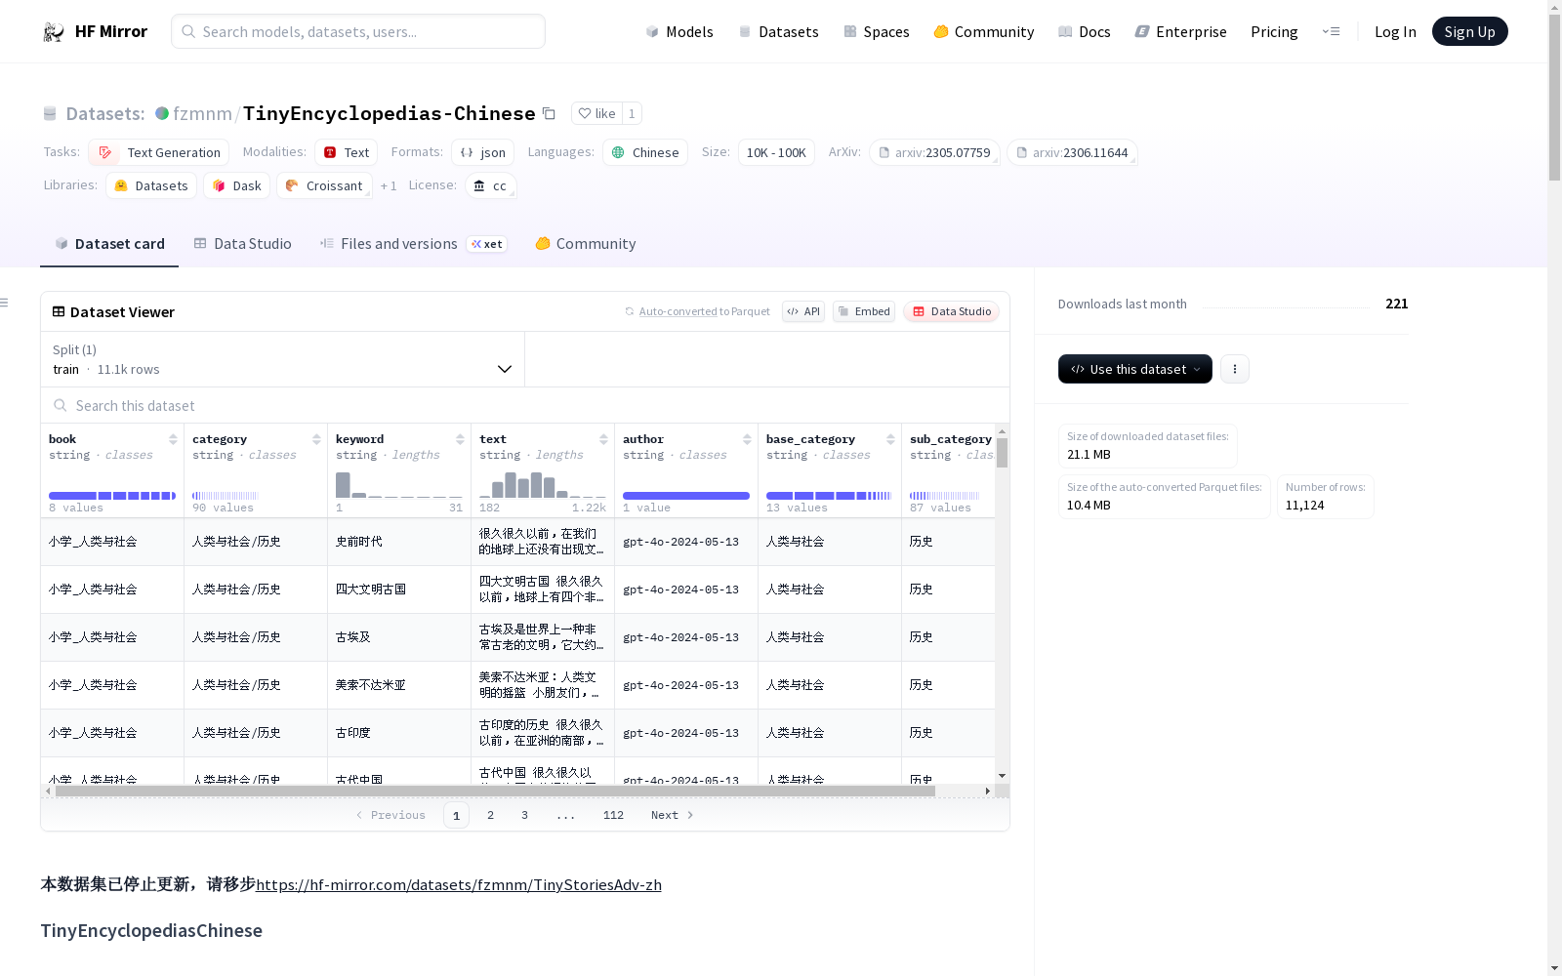Click the viewer vertical scrollbar thumb
Screen dimensions: 1562x976
pos(1002,453)
